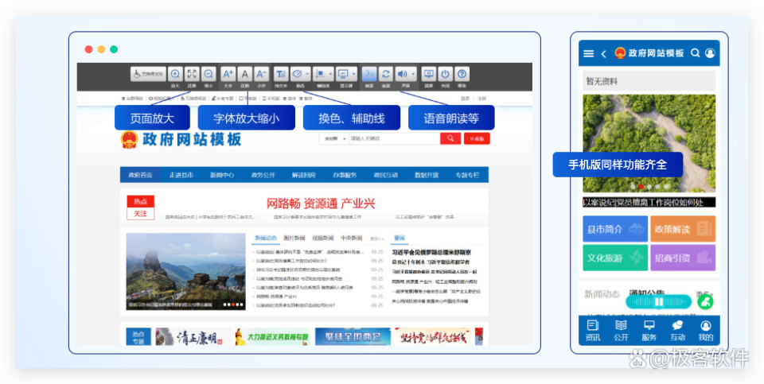Image resolution: width=764 pixels, height=384 pixels.
Task: Open the 政策解读 mobile tile
Action: (x=683, y=229)
